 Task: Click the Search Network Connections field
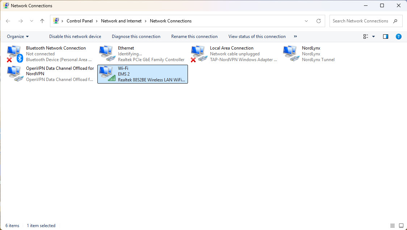click(360, 21)
